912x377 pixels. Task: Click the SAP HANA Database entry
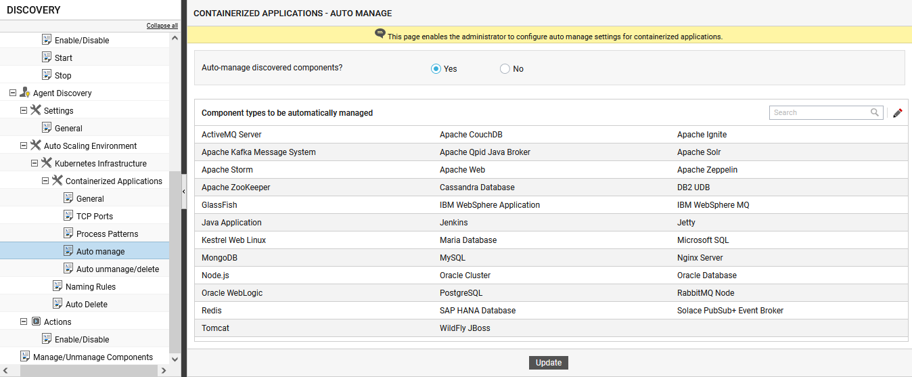[x=478, y=311]
